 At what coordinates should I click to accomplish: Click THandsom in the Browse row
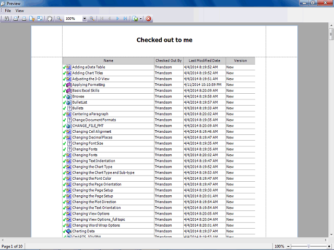163,96
